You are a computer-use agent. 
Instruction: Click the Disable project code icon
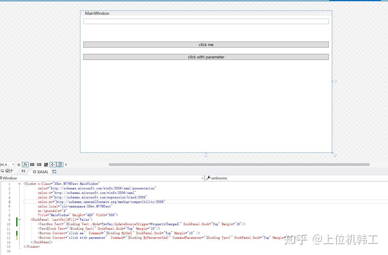(60, 164)
